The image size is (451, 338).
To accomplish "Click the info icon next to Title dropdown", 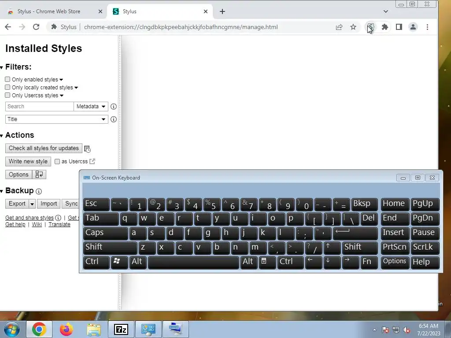I will (x=114, y=119).
